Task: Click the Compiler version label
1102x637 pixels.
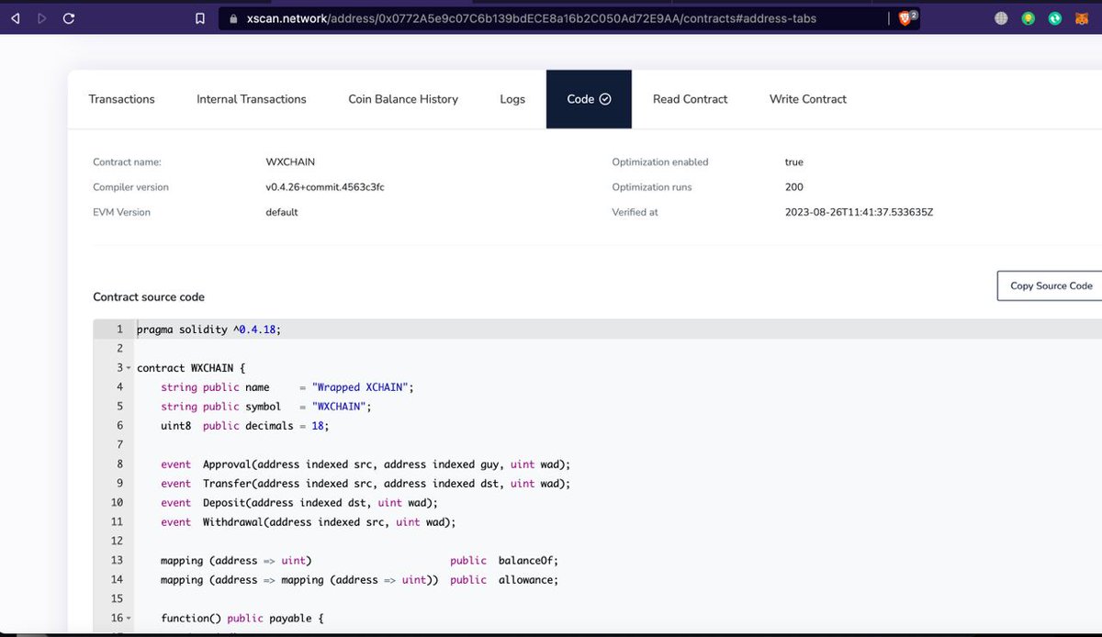Action: [x=131, y=187]
